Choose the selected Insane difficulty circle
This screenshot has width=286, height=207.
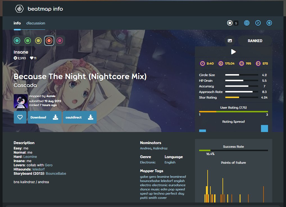click(49, 40)
